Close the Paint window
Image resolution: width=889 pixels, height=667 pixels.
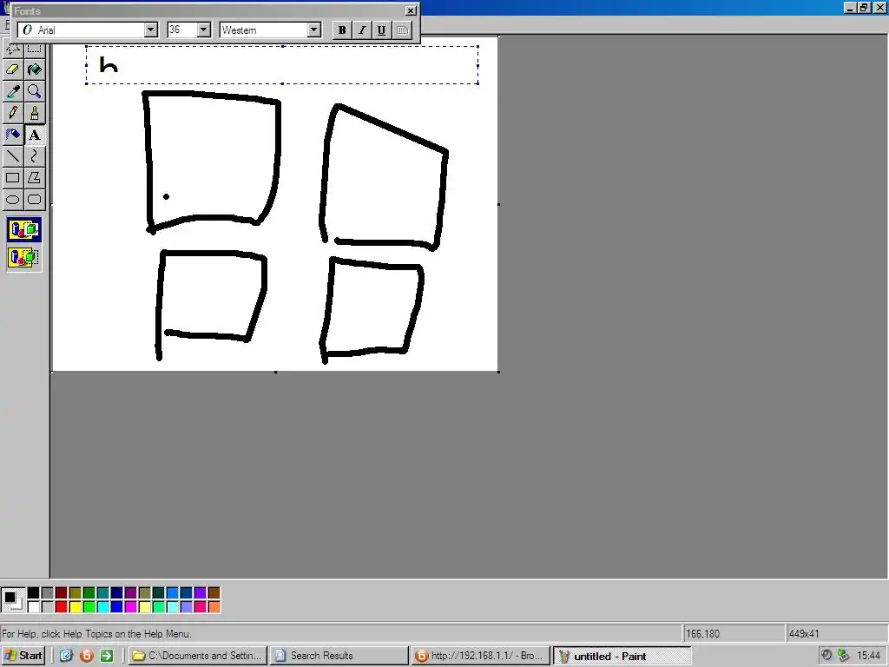coord(880,7)
